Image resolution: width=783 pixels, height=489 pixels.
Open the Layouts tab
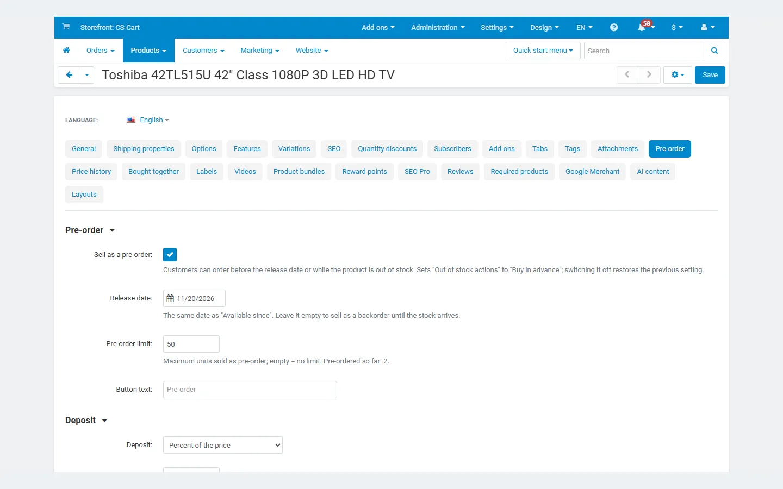coord(84,195)
